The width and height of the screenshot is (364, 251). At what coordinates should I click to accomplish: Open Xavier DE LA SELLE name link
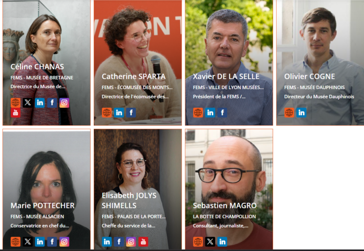click(x=226, y=76)
